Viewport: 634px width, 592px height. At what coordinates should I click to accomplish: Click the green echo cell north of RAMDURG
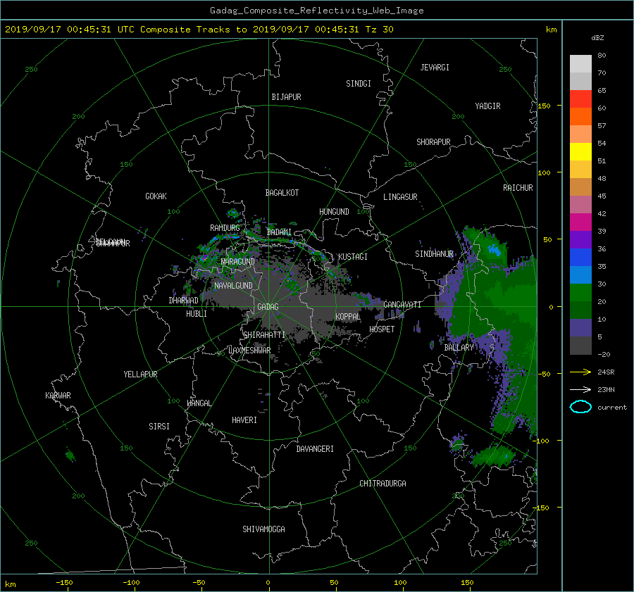point(232,213)
